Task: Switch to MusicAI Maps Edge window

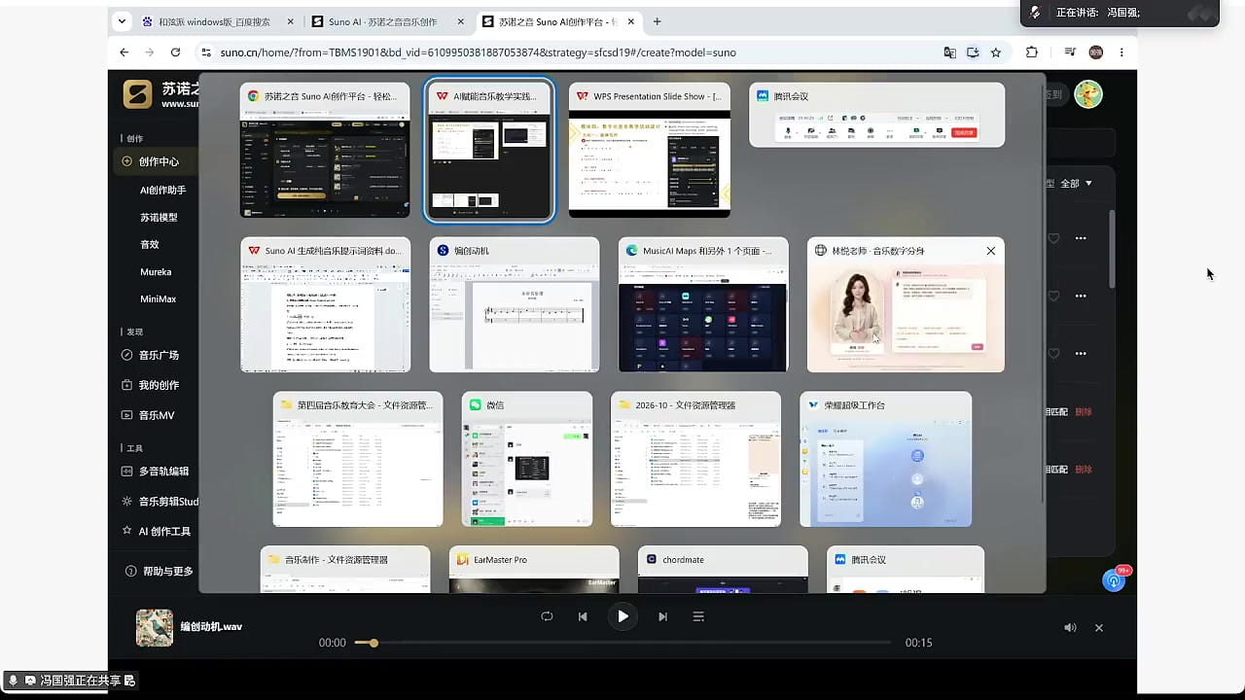Action: point(703,304)
